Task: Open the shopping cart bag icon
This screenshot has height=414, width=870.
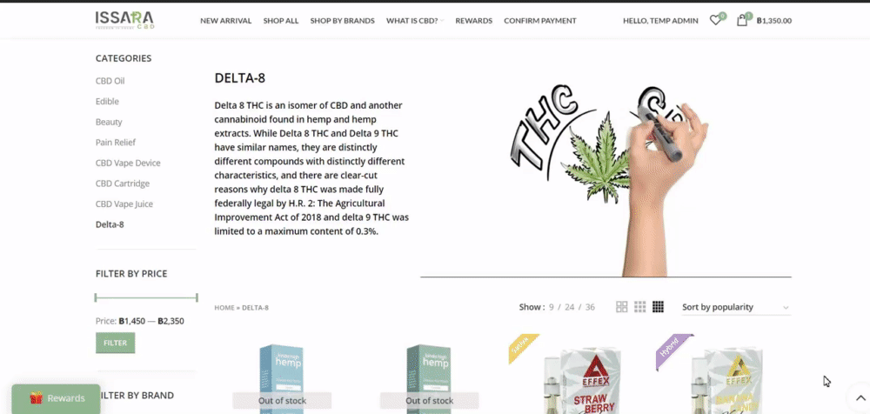Action: pos(742,21)
